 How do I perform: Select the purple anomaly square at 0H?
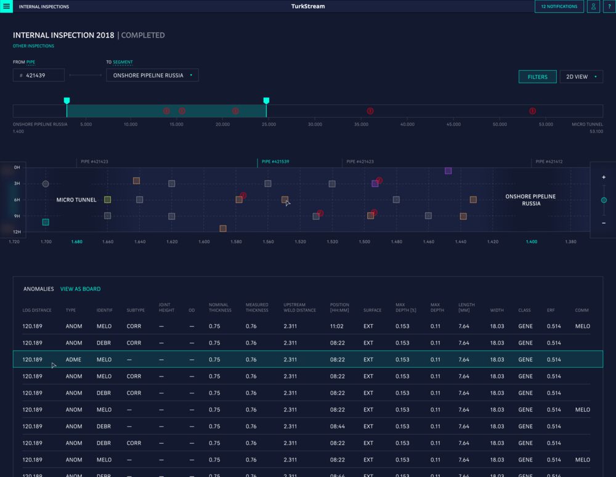[x=448, y=171]
